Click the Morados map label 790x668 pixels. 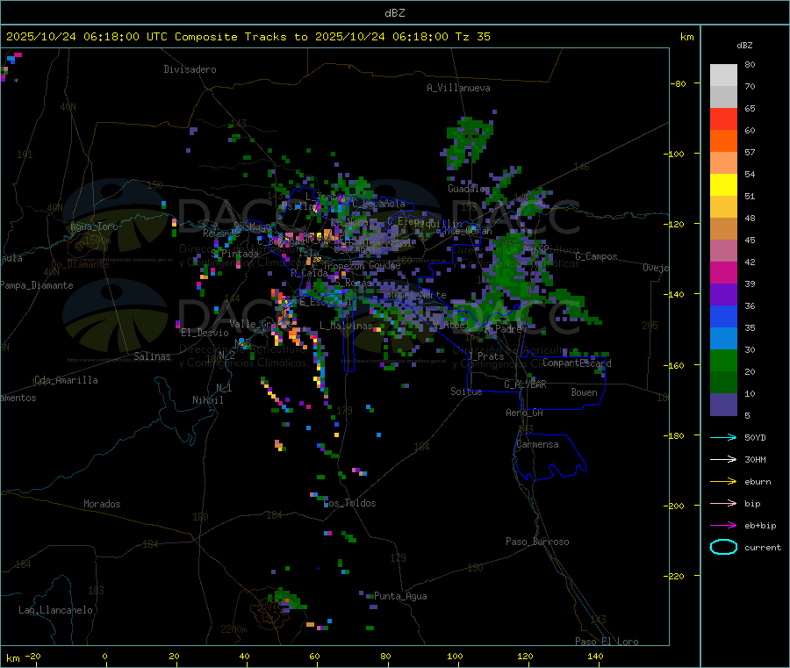(x=102, y=504)
